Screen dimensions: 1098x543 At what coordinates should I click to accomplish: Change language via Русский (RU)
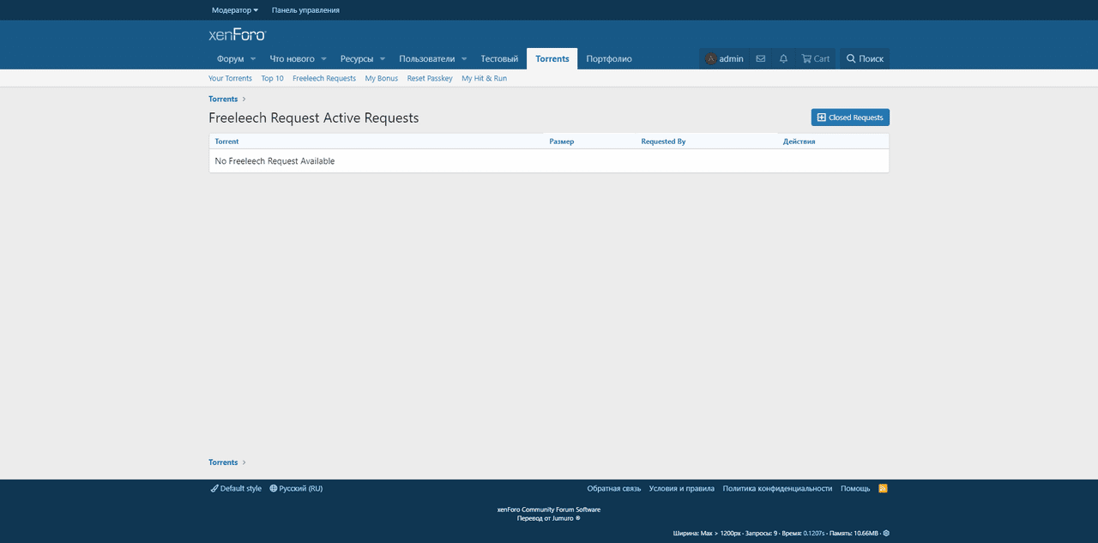(x=296, y=488)
